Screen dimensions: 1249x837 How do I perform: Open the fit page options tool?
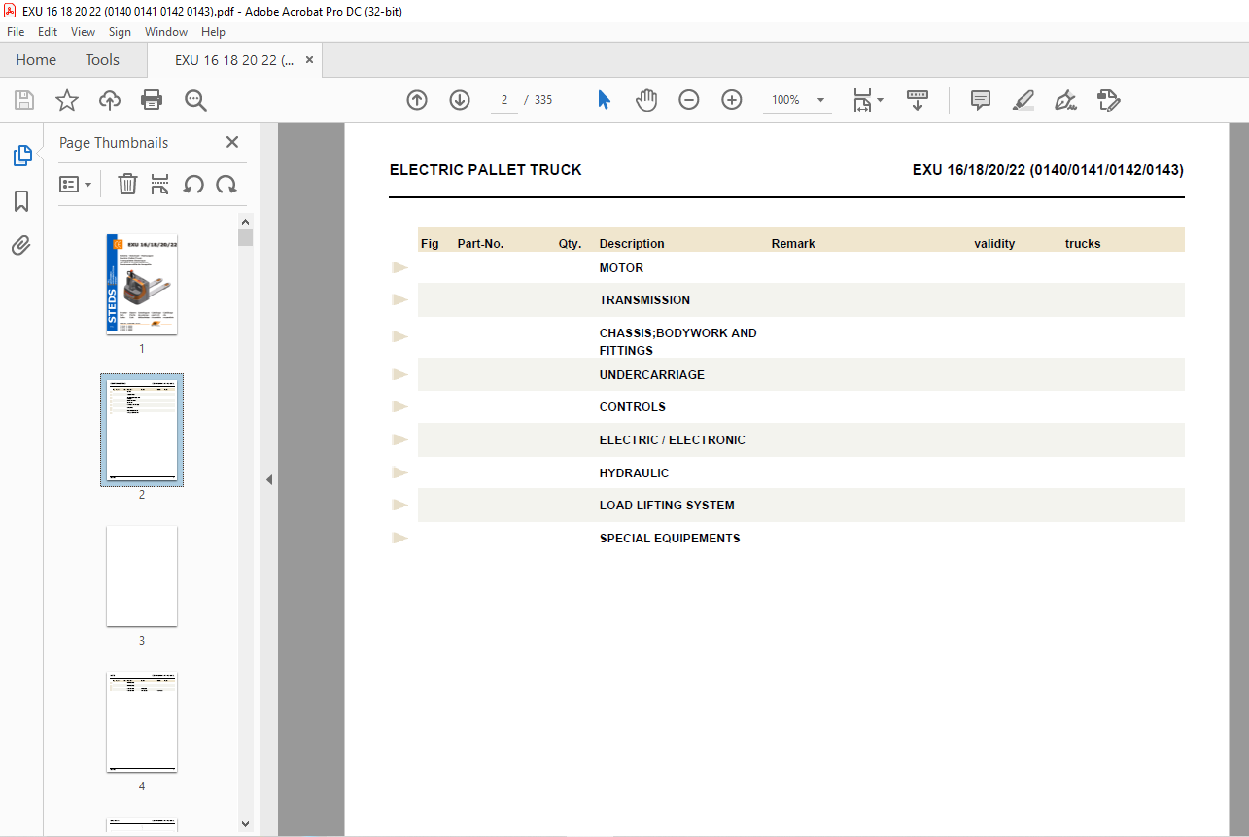tap(862, 100)
